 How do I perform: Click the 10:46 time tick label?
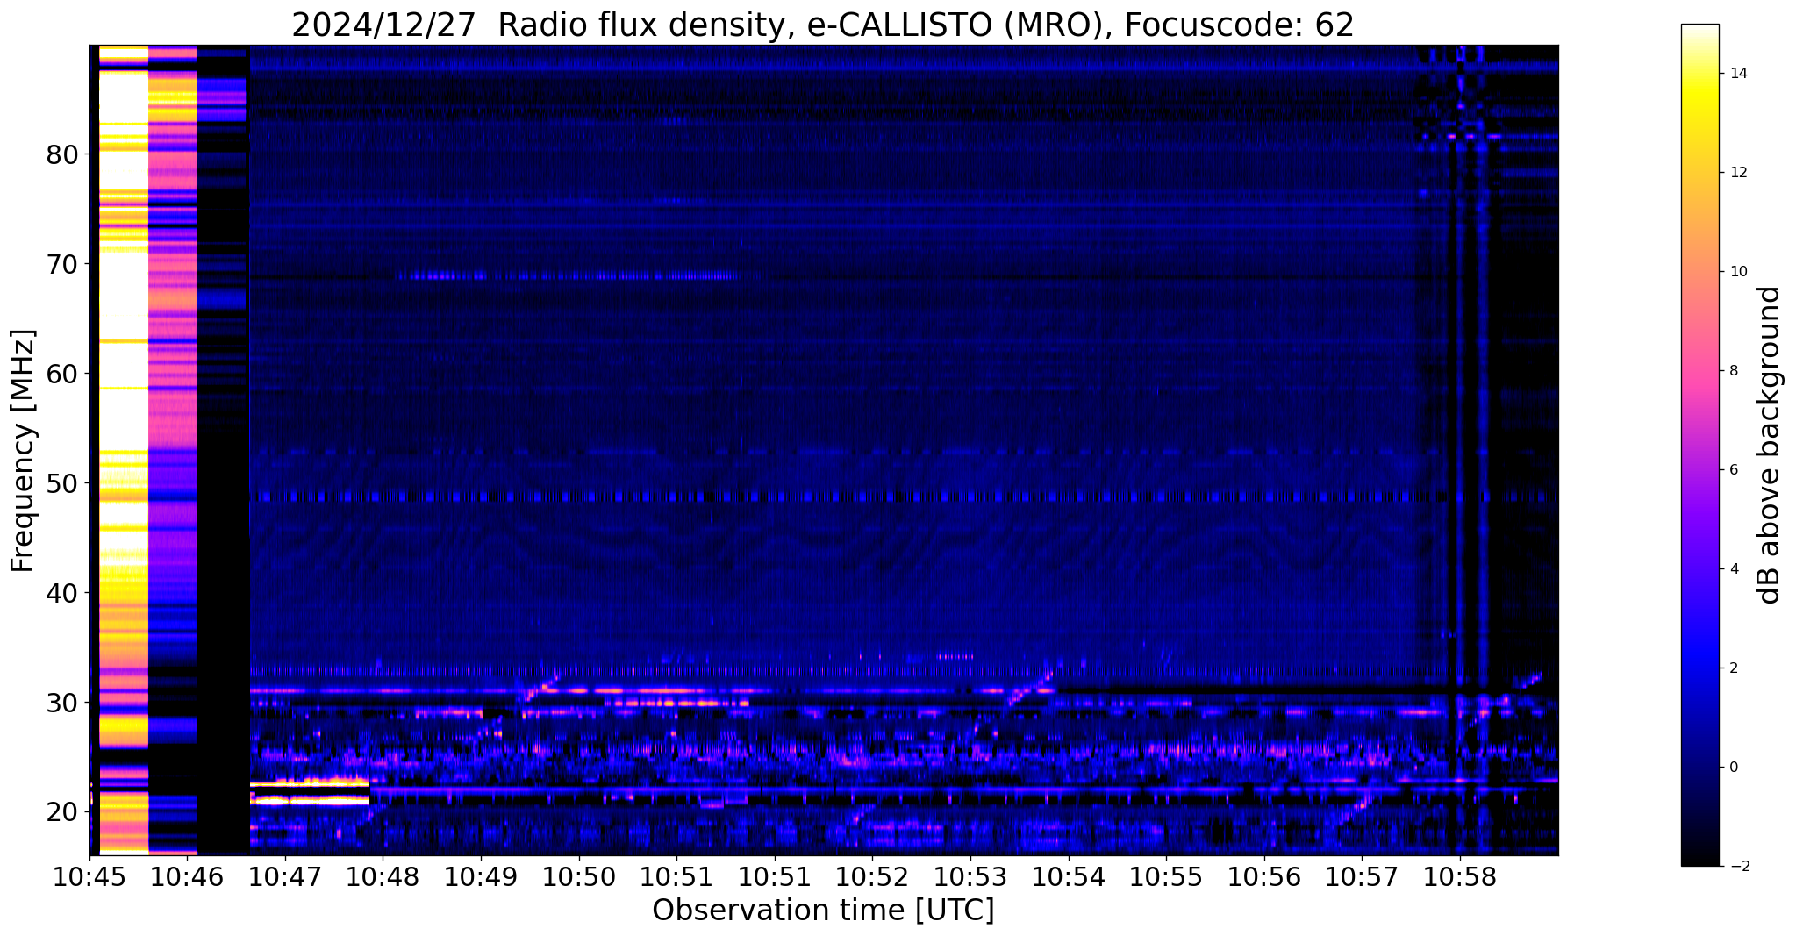188,877
